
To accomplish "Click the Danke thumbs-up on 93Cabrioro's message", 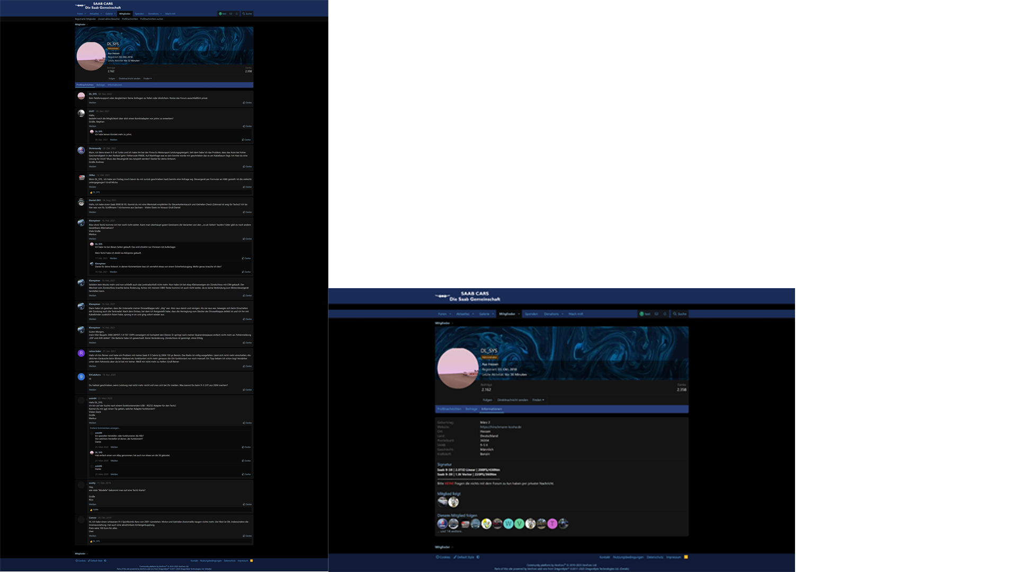I will 247,390.
